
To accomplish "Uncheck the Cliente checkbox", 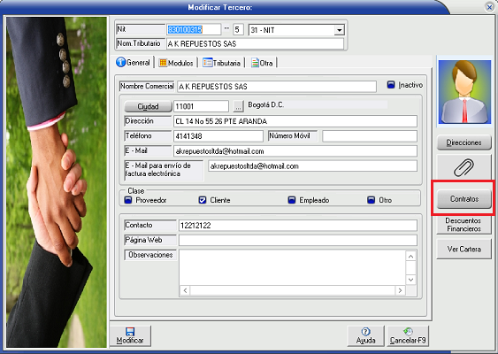I will coord(203,200).
